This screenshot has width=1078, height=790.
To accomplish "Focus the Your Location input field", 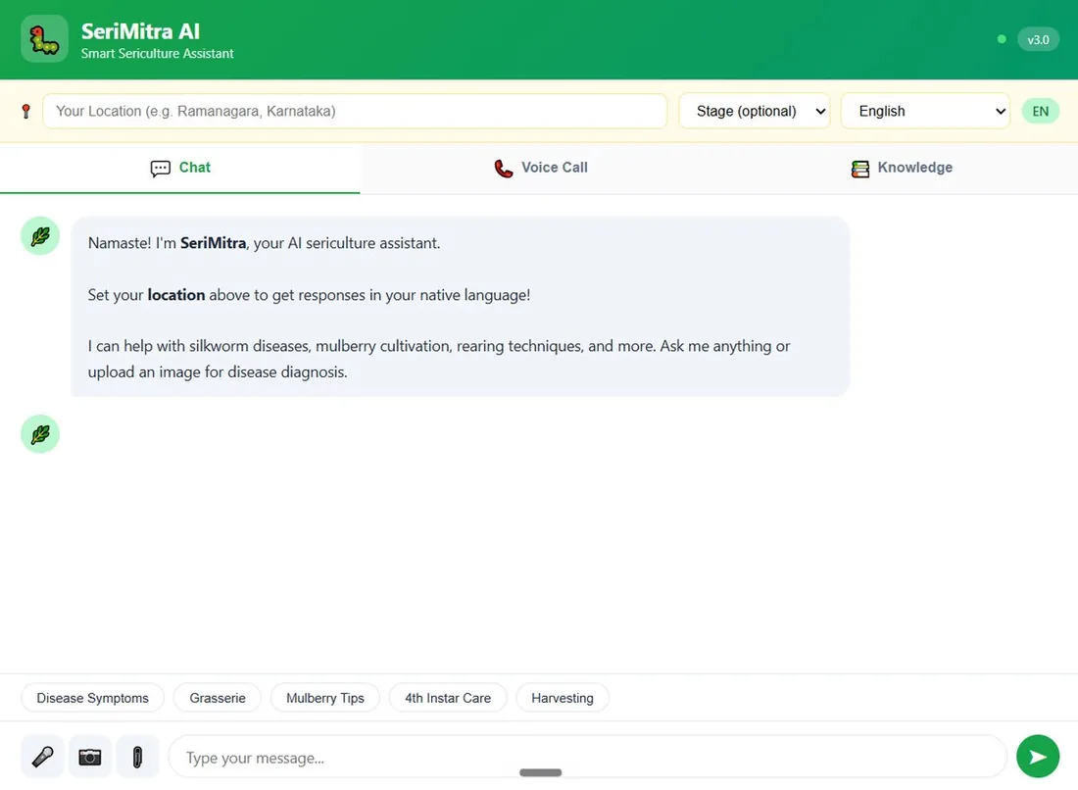I will (x=355, y=112).
